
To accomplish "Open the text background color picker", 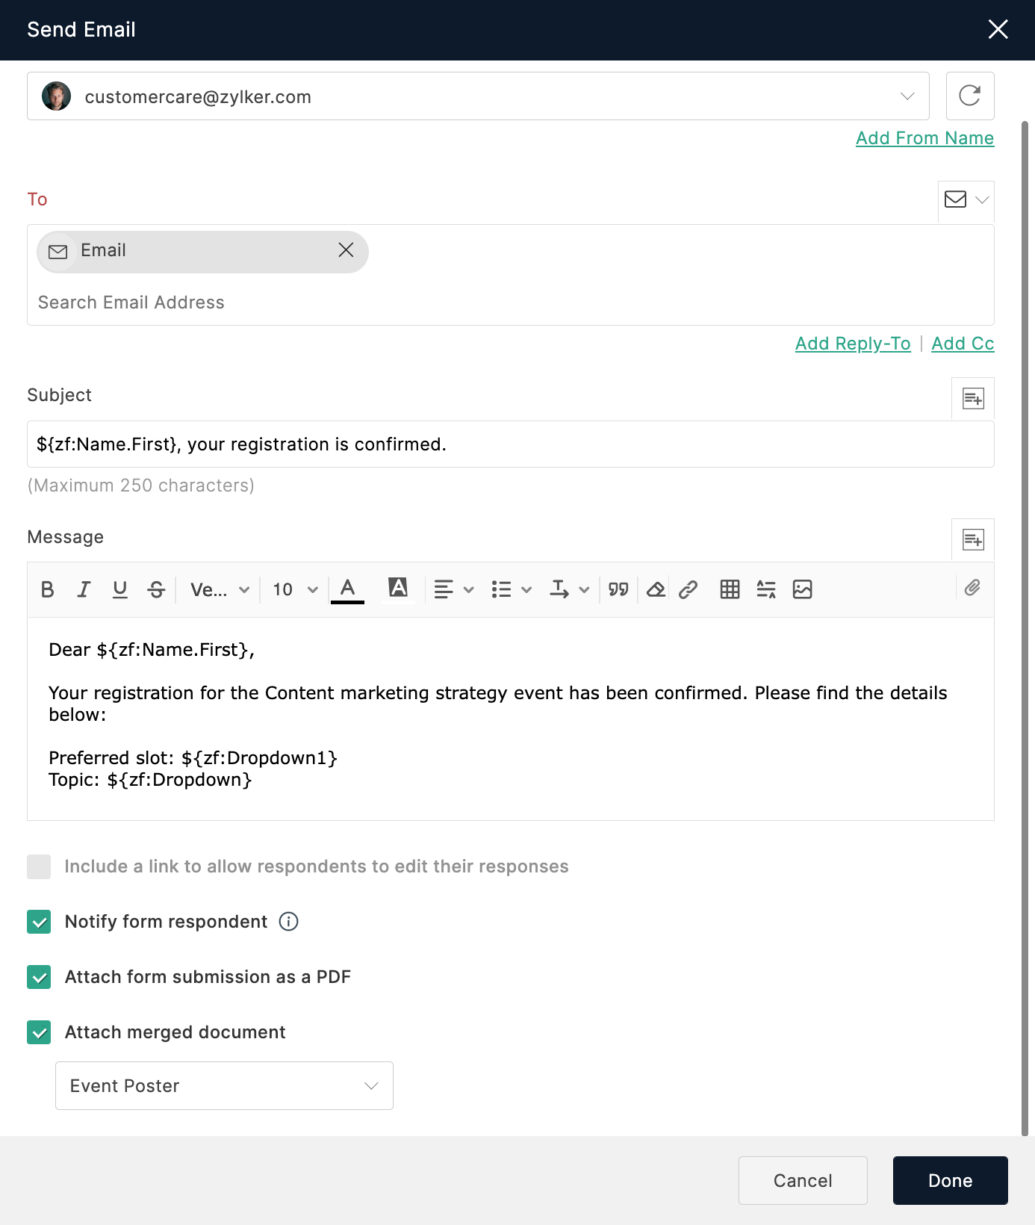I will [x=398, y=589].
